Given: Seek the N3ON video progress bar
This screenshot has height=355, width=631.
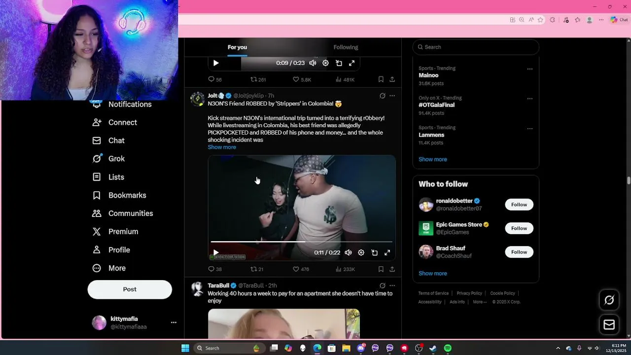Looking at the screenshot, I should [x=302, y=242].
